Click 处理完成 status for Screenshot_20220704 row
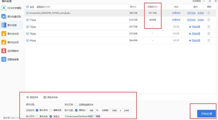This screenshot has width=218, height=120. [x=176, y=13]
